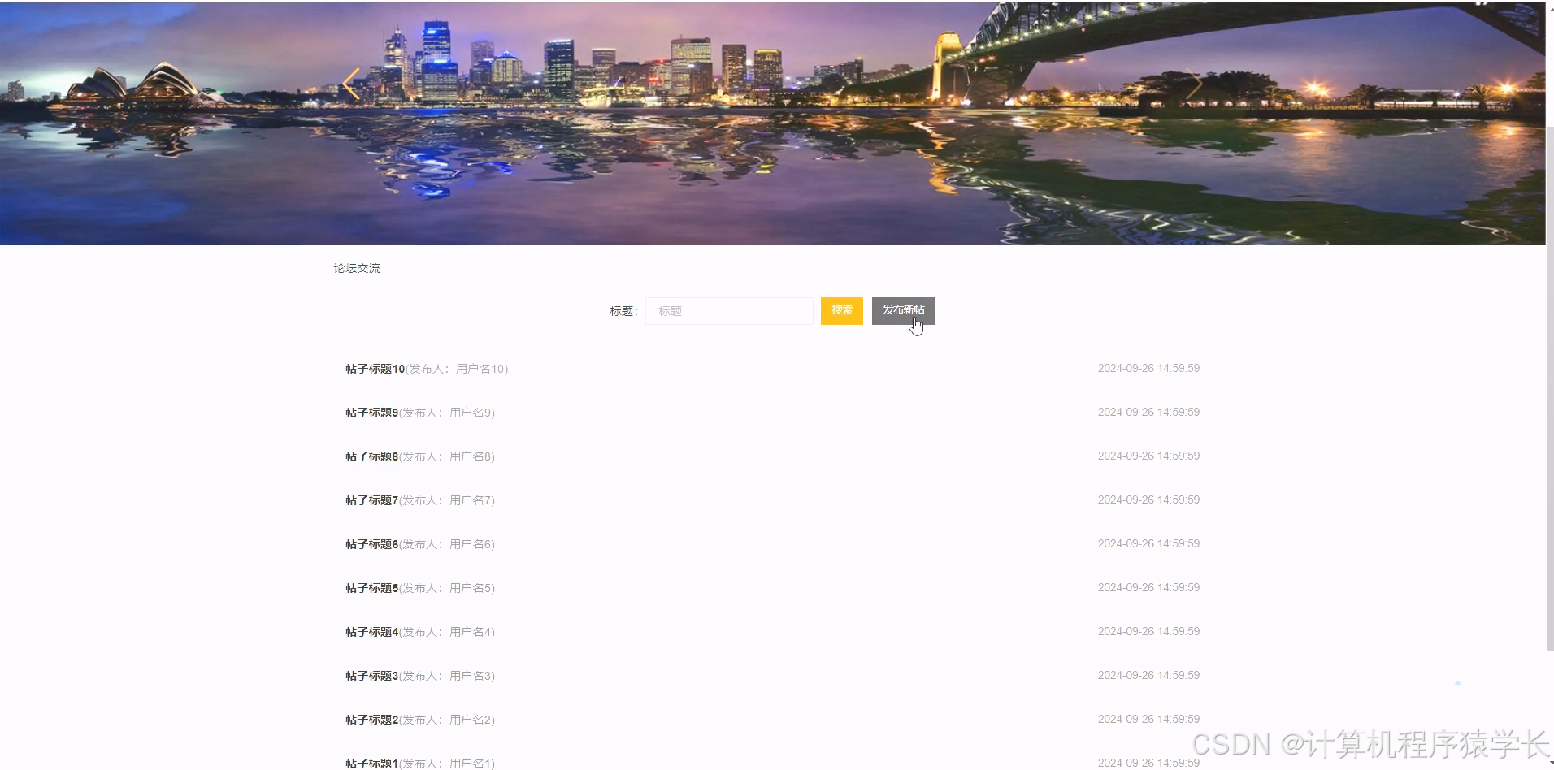Open the post 帖子标题1
Screen dimensions: 1554x770
pyautogui.click(x=371, y=763)
